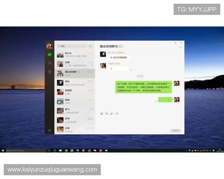Click Bence's avatar thumbnail in chat list
The height and width of the screenshot is (179, 224).
[60, 55]
